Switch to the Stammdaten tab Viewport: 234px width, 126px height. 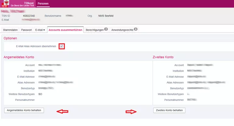10,30
